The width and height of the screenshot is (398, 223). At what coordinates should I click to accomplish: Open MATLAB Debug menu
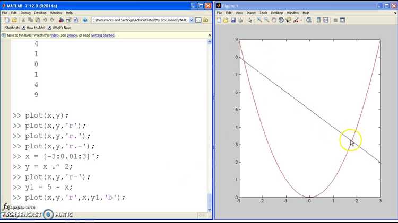tap(25, 13)
